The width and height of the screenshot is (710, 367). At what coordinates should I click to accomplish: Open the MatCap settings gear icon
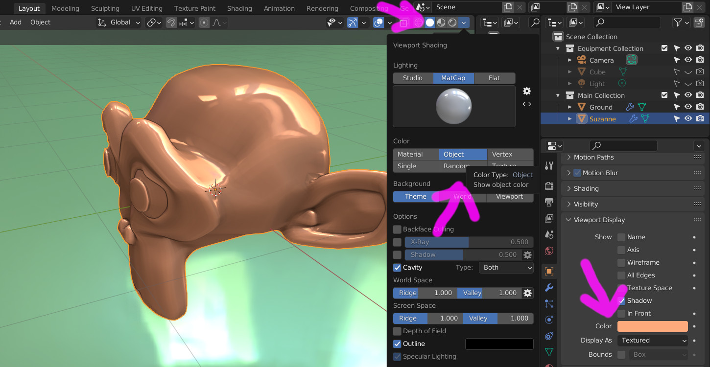click(x=527, y=91)
